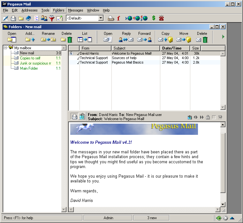This screenshot has height=223, width=243.
Task: Open the Folders menu
Action: [x=58, y=10]
